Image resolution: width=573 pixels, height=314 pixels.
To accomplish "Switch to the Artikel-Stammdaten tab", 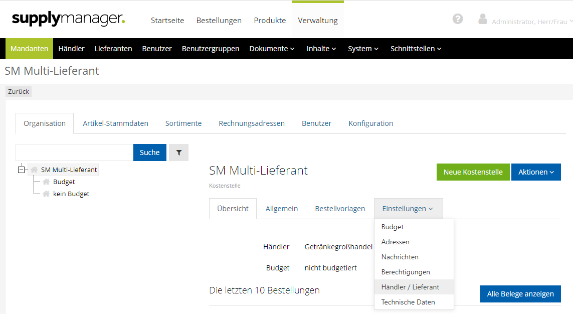I will click(x=115, y=123).
